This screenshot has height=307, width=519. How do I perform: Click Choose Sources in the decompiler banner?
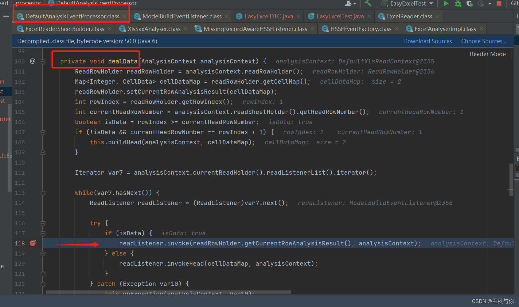coord(484,41)
